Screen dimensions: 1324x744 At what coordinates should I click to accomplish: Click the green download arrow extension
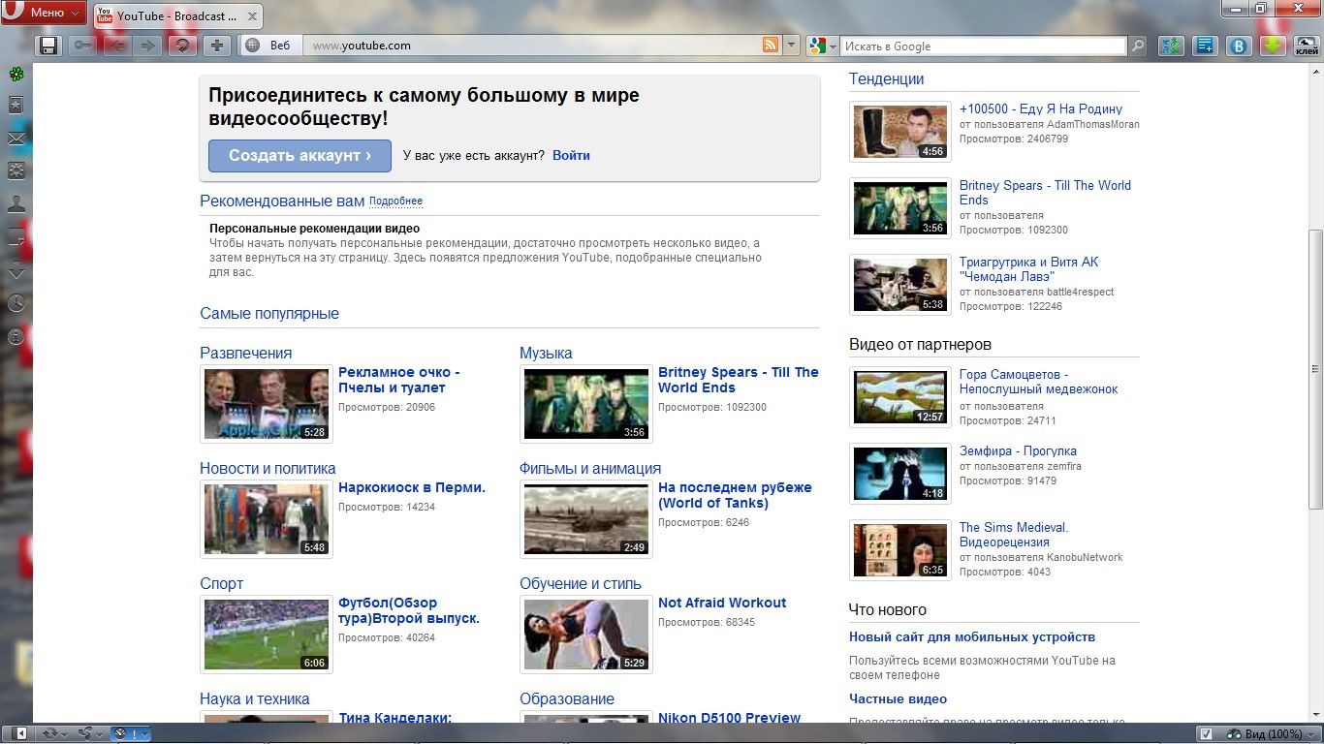(1273, 46)
